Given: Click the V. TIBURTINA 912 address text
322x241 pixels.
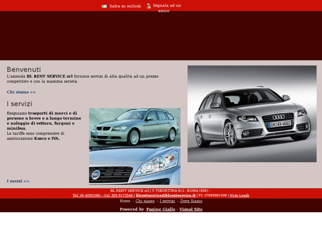Looking at the screenshot, I should pos(168,191).
